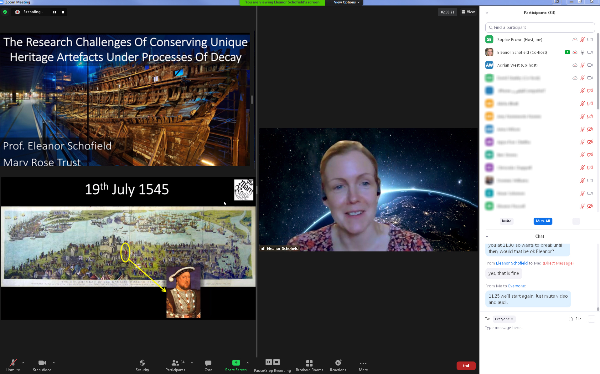Select Eleanor Schofield in participants list
Screen dimensions: 600x374
[x=522, y=52]
